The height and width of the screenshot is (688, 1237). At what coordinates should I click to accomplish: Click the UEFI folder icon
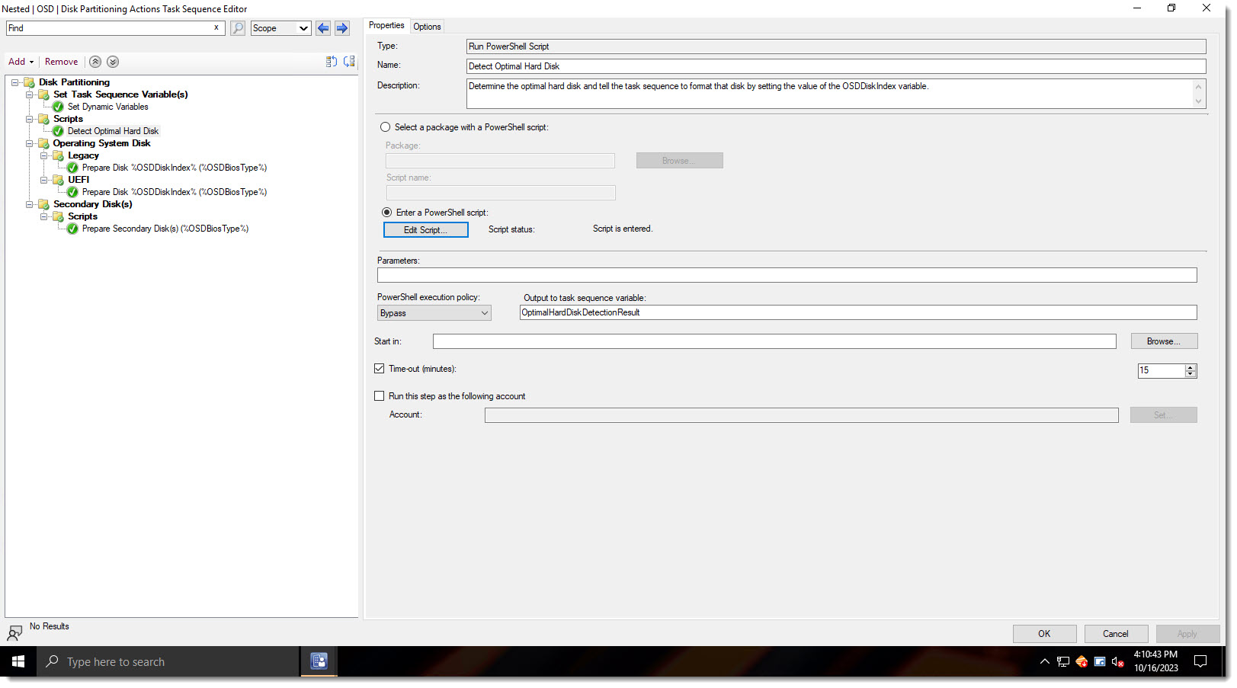(58, 180)
